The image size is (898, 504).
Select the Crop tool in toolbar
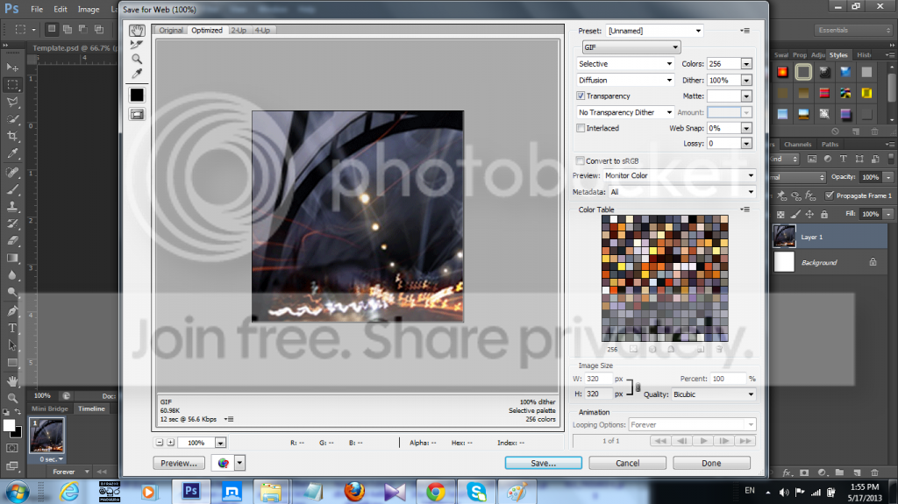(x=12, y=137)
